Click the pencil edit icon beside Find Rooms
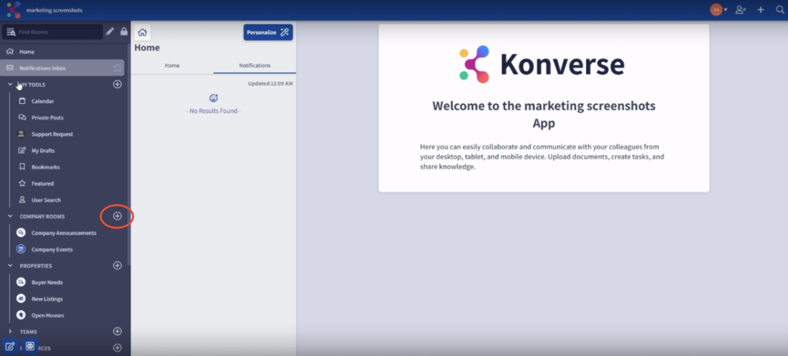788x356 pixels. point(110,32)
